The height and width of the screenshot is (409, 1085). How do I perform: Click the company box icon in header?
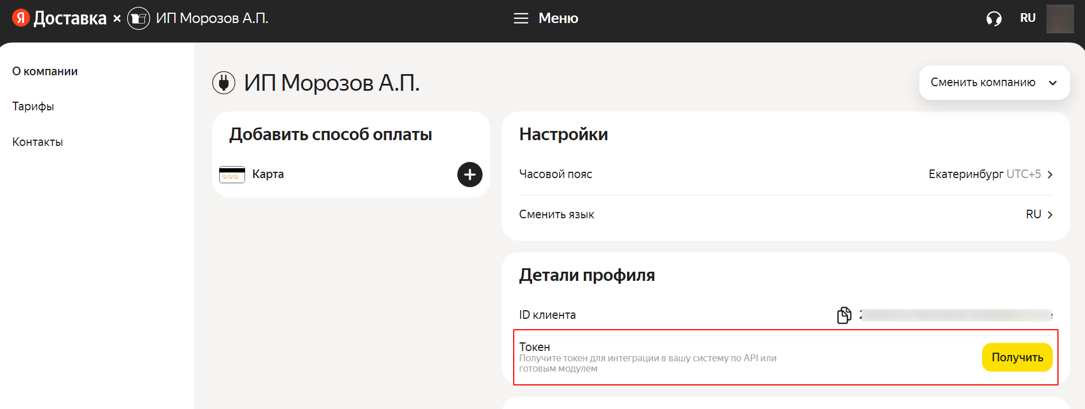138,18
